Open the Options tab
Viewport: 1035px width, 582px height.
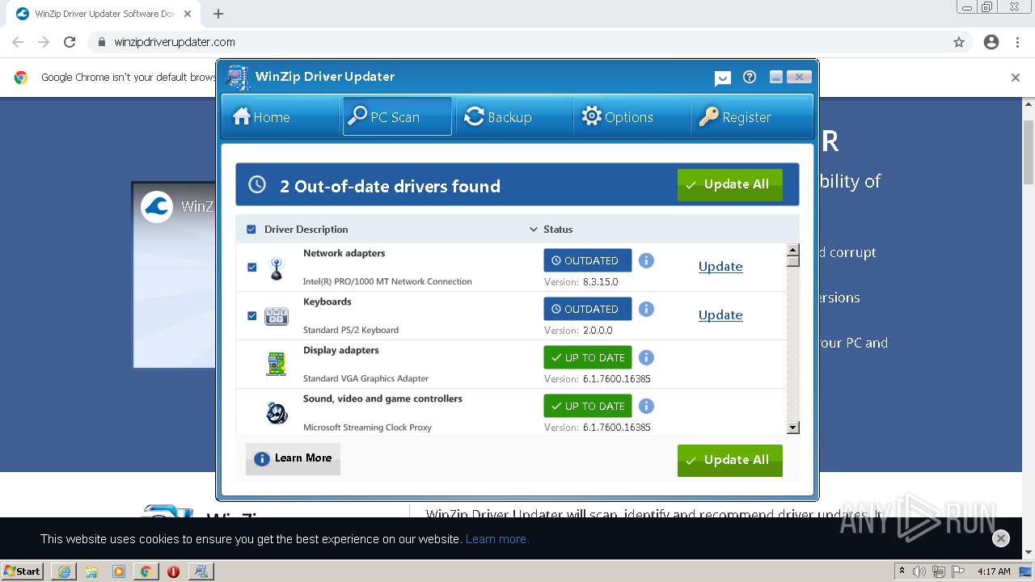(631, 117)
